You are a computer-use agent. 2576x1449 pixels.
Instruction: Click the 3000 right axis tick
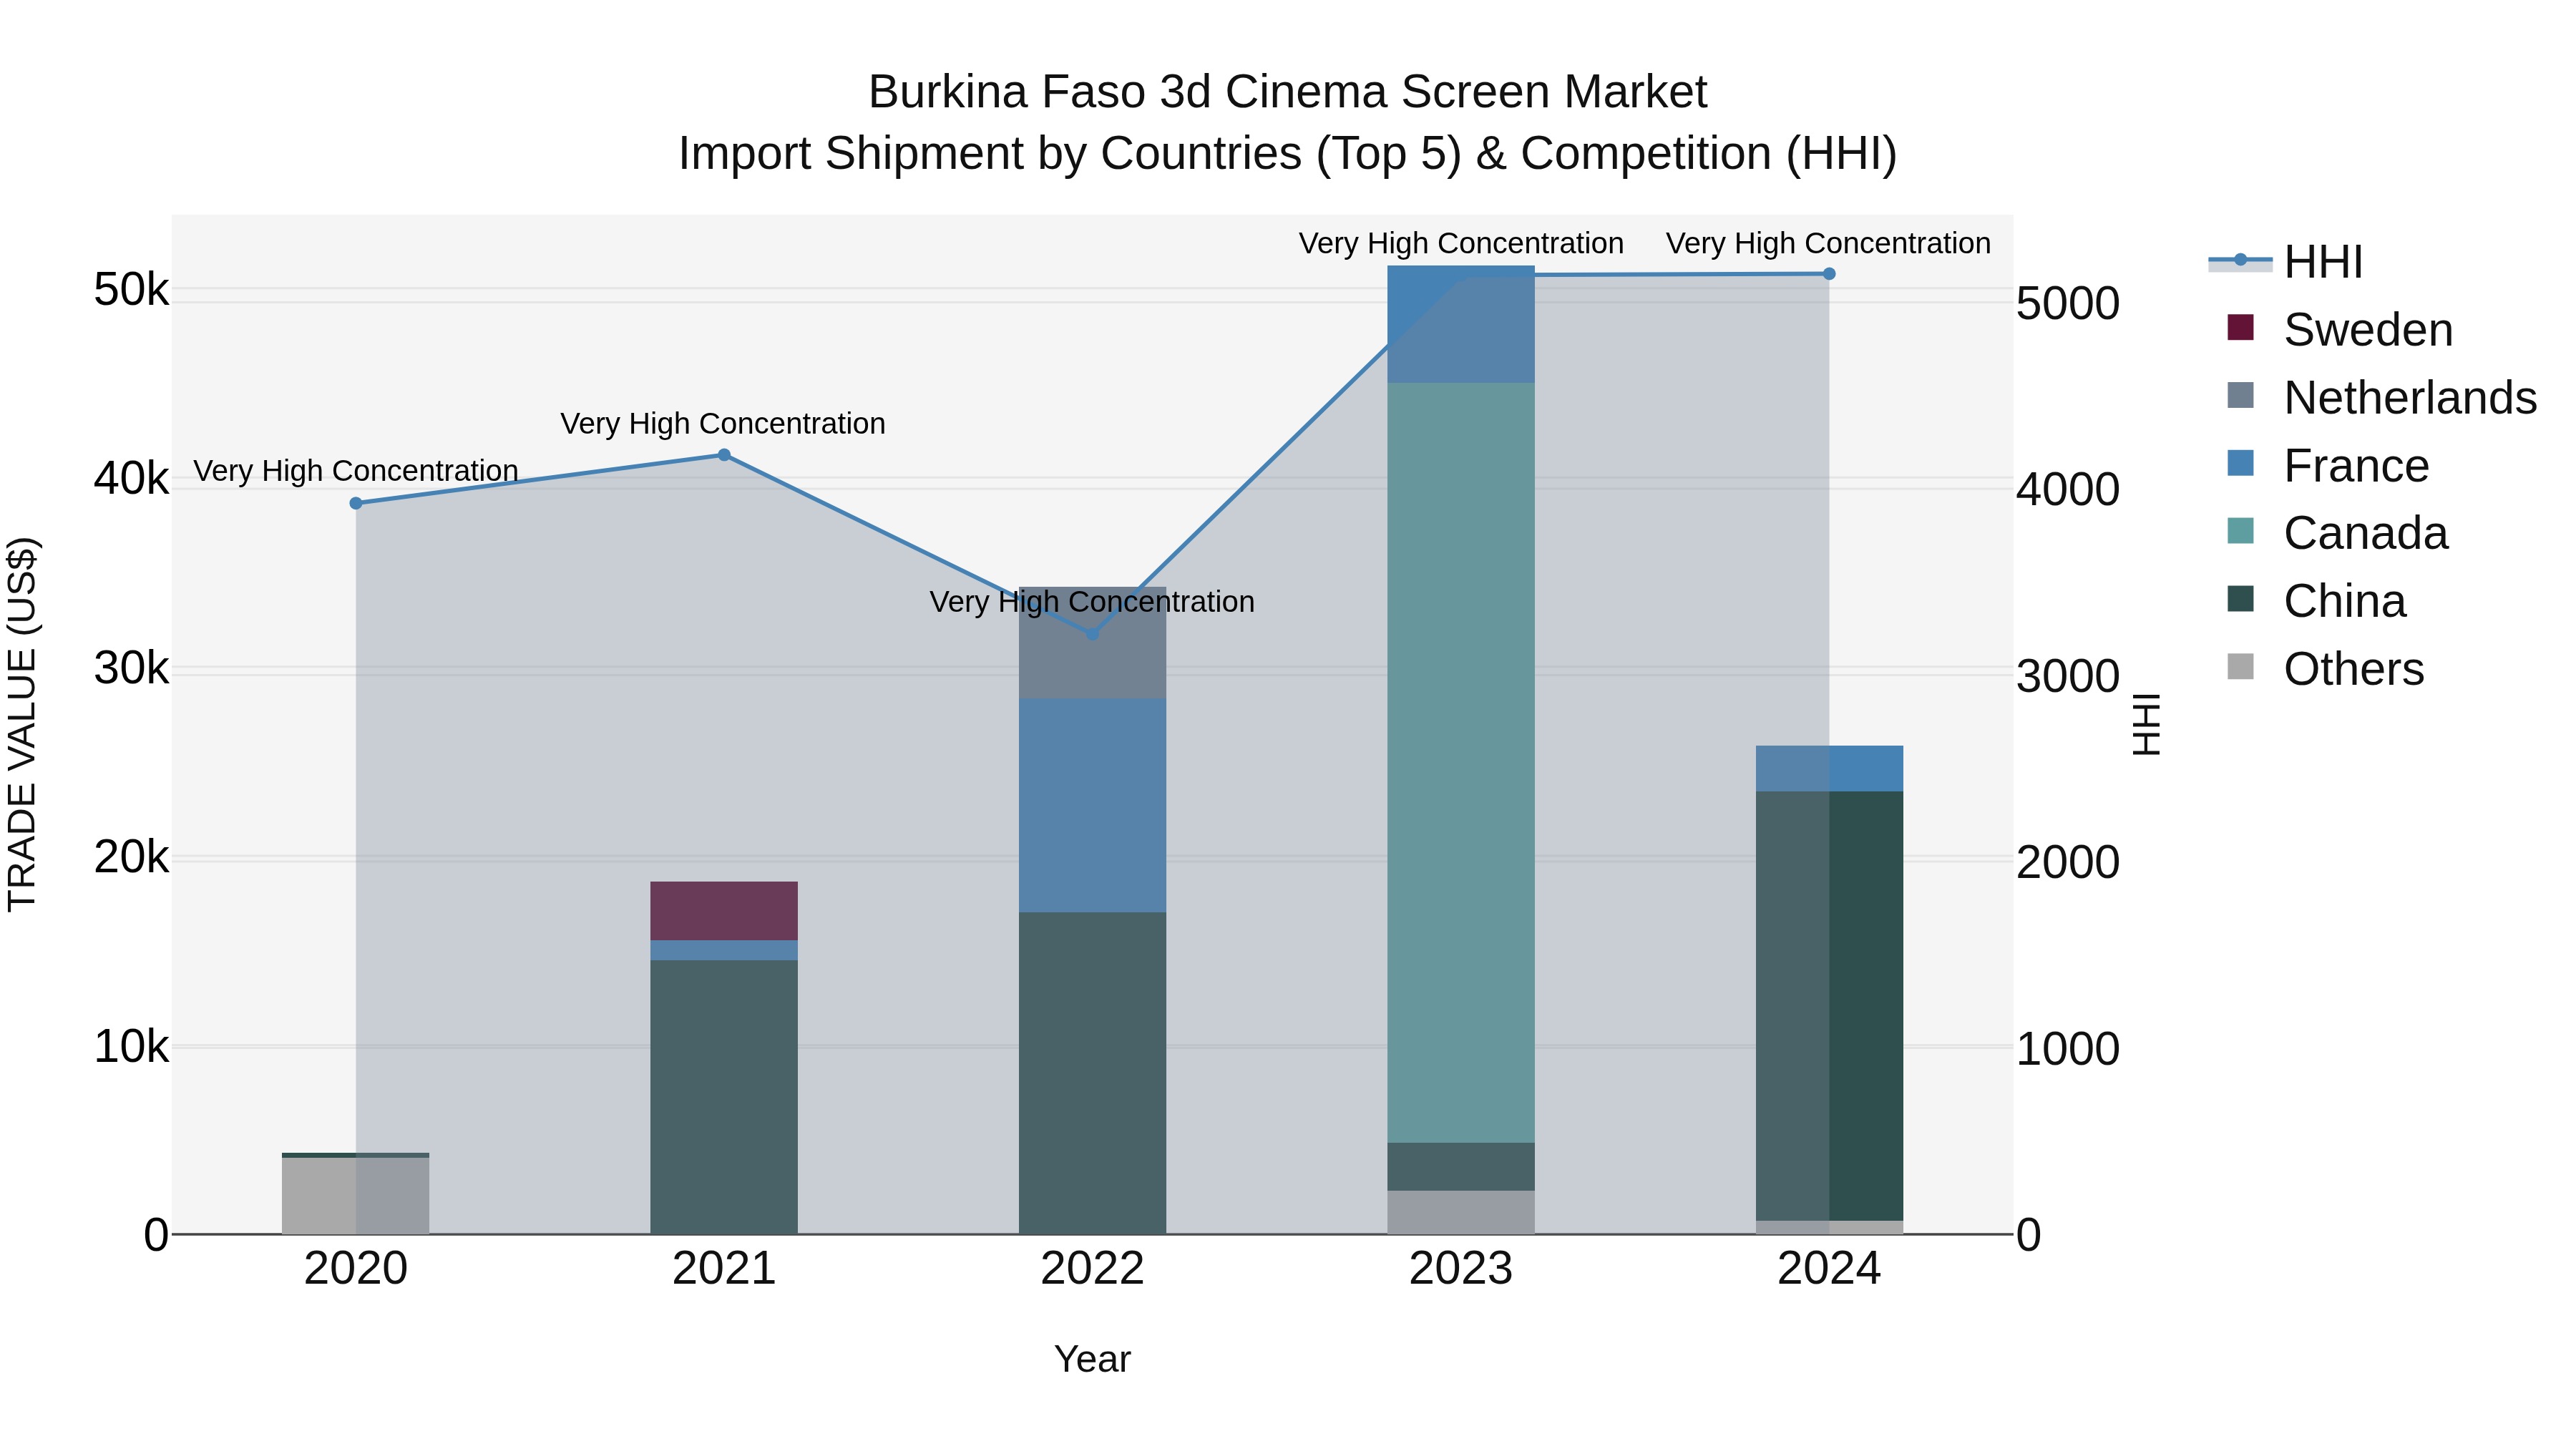[2068, 676]
